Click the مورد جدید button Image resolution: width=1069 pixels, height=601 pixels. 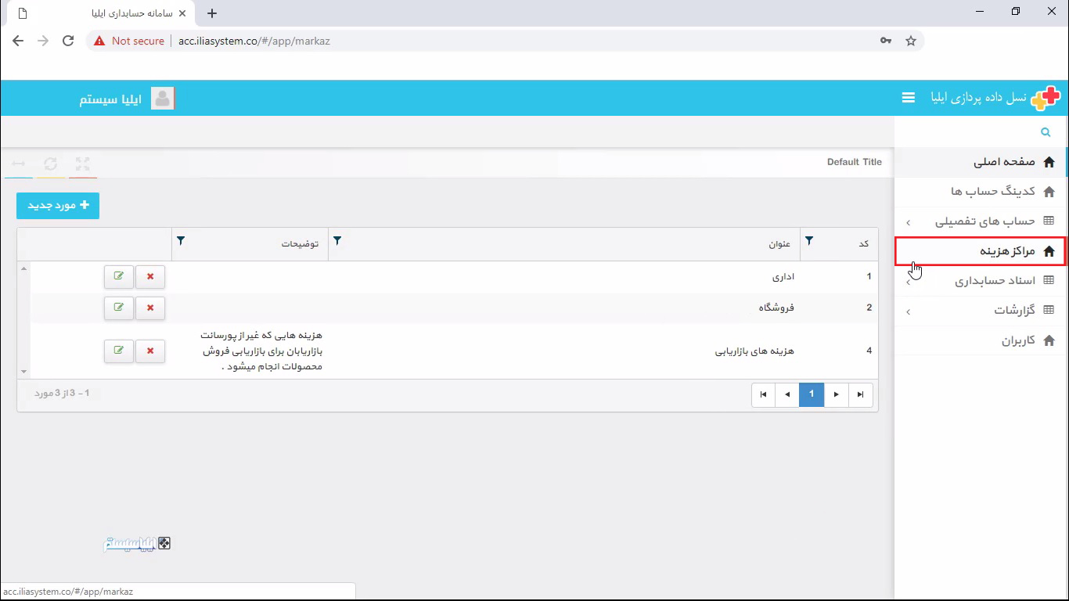(57, 205)
